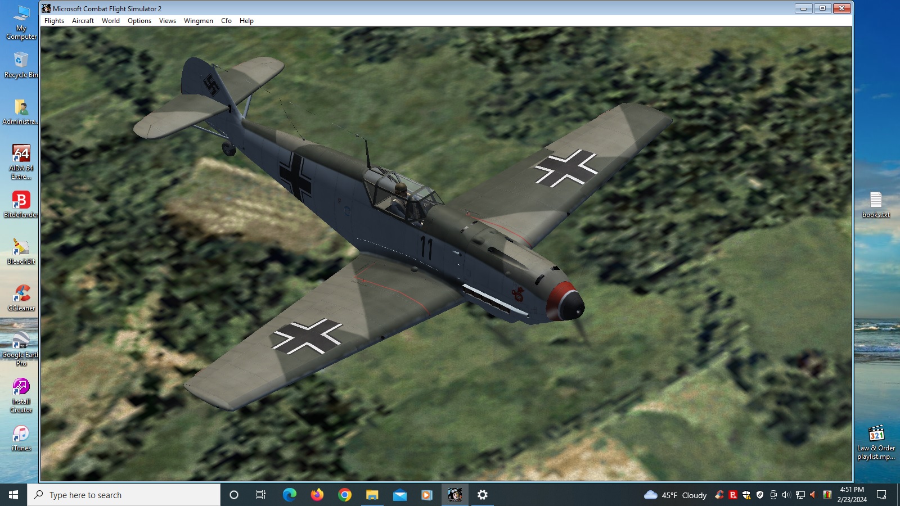Minimize the Combat Flight Simulator window
900x506 pixels.
pos(803,8)
